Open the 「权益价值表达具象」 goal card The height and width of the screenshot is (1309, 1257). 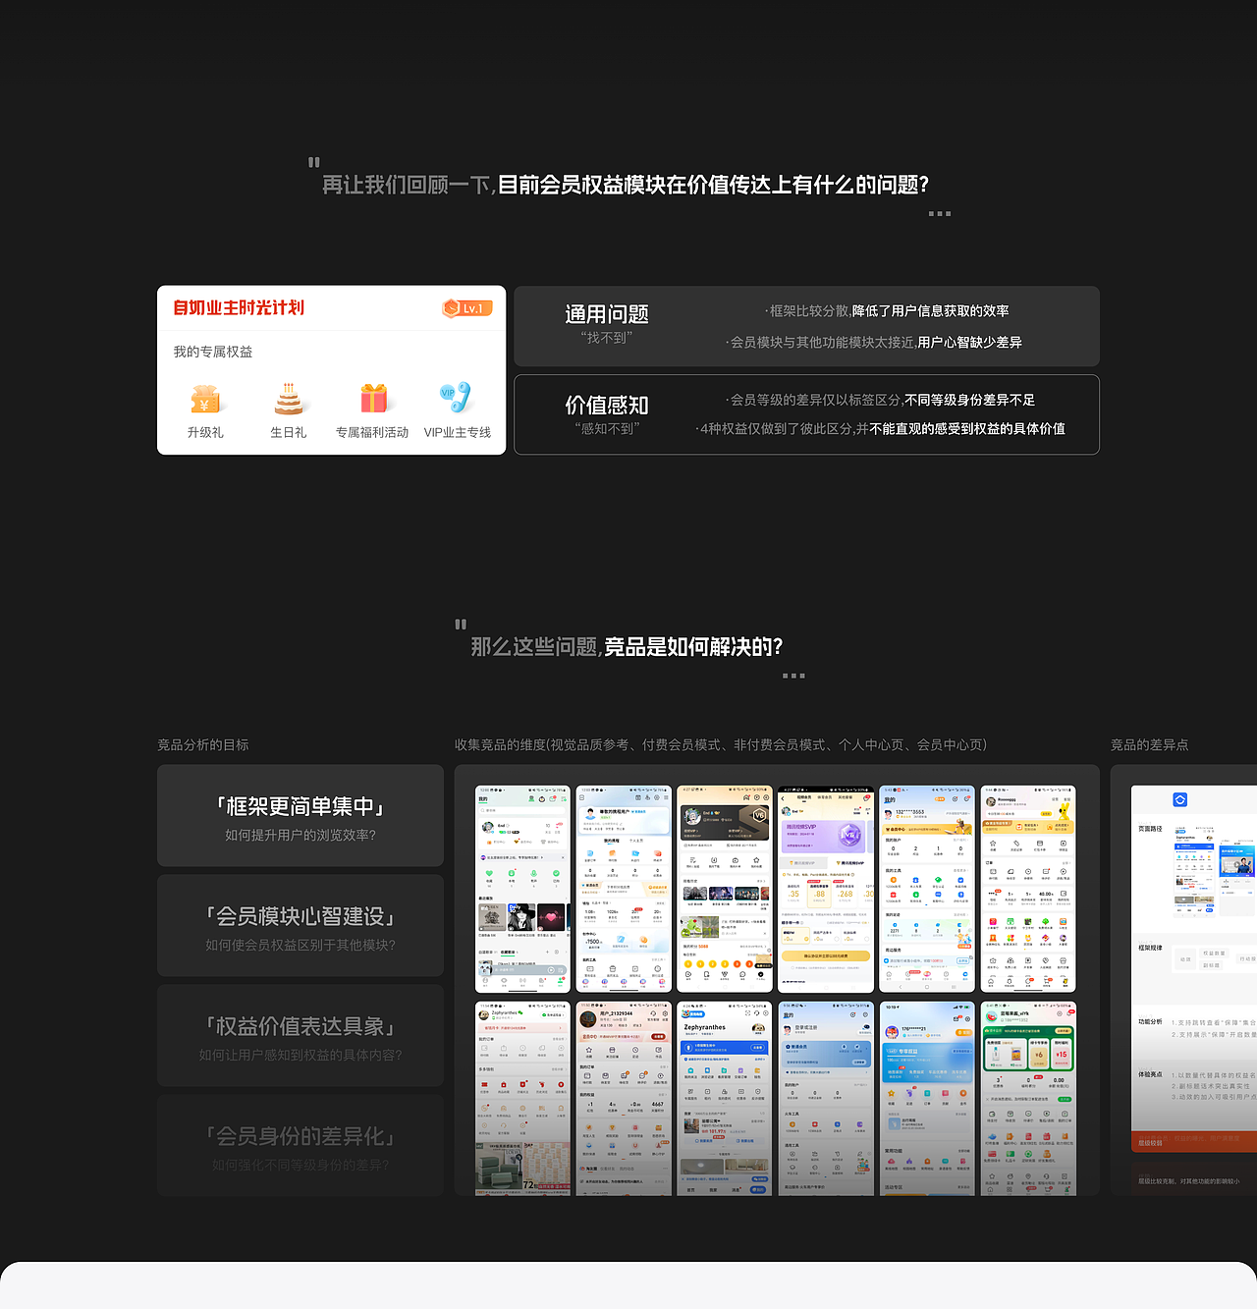tap(300, 1035)
